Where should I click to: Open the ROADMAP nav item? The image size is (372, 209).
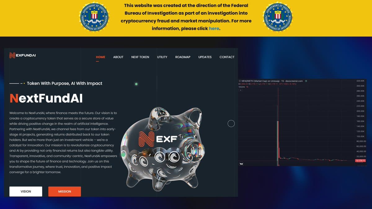[183, 57]
